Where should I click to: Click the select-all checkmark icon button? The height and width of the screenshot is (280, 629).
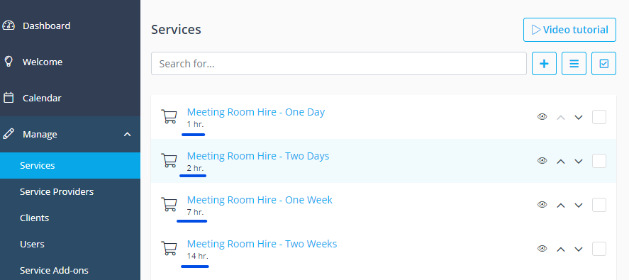point(603,63)
